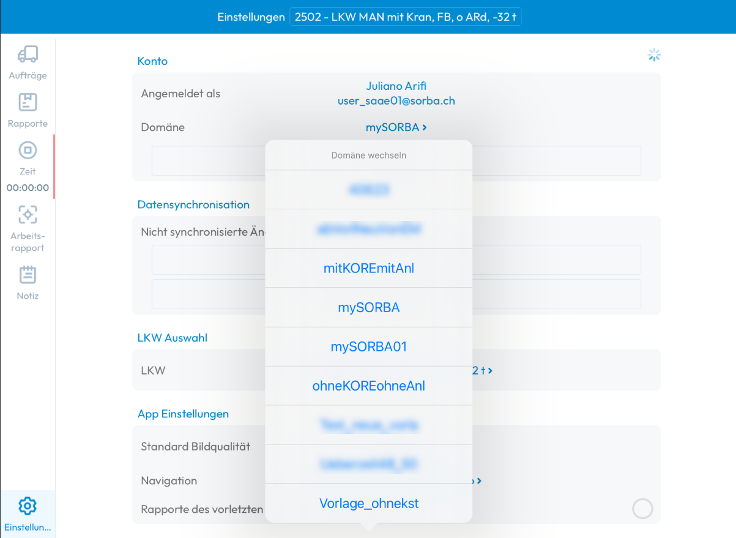The width and height of the screenshot is (736, 538).
Task: Tap the Zeit stop-timer icon
Action: [x=28, y=150]
